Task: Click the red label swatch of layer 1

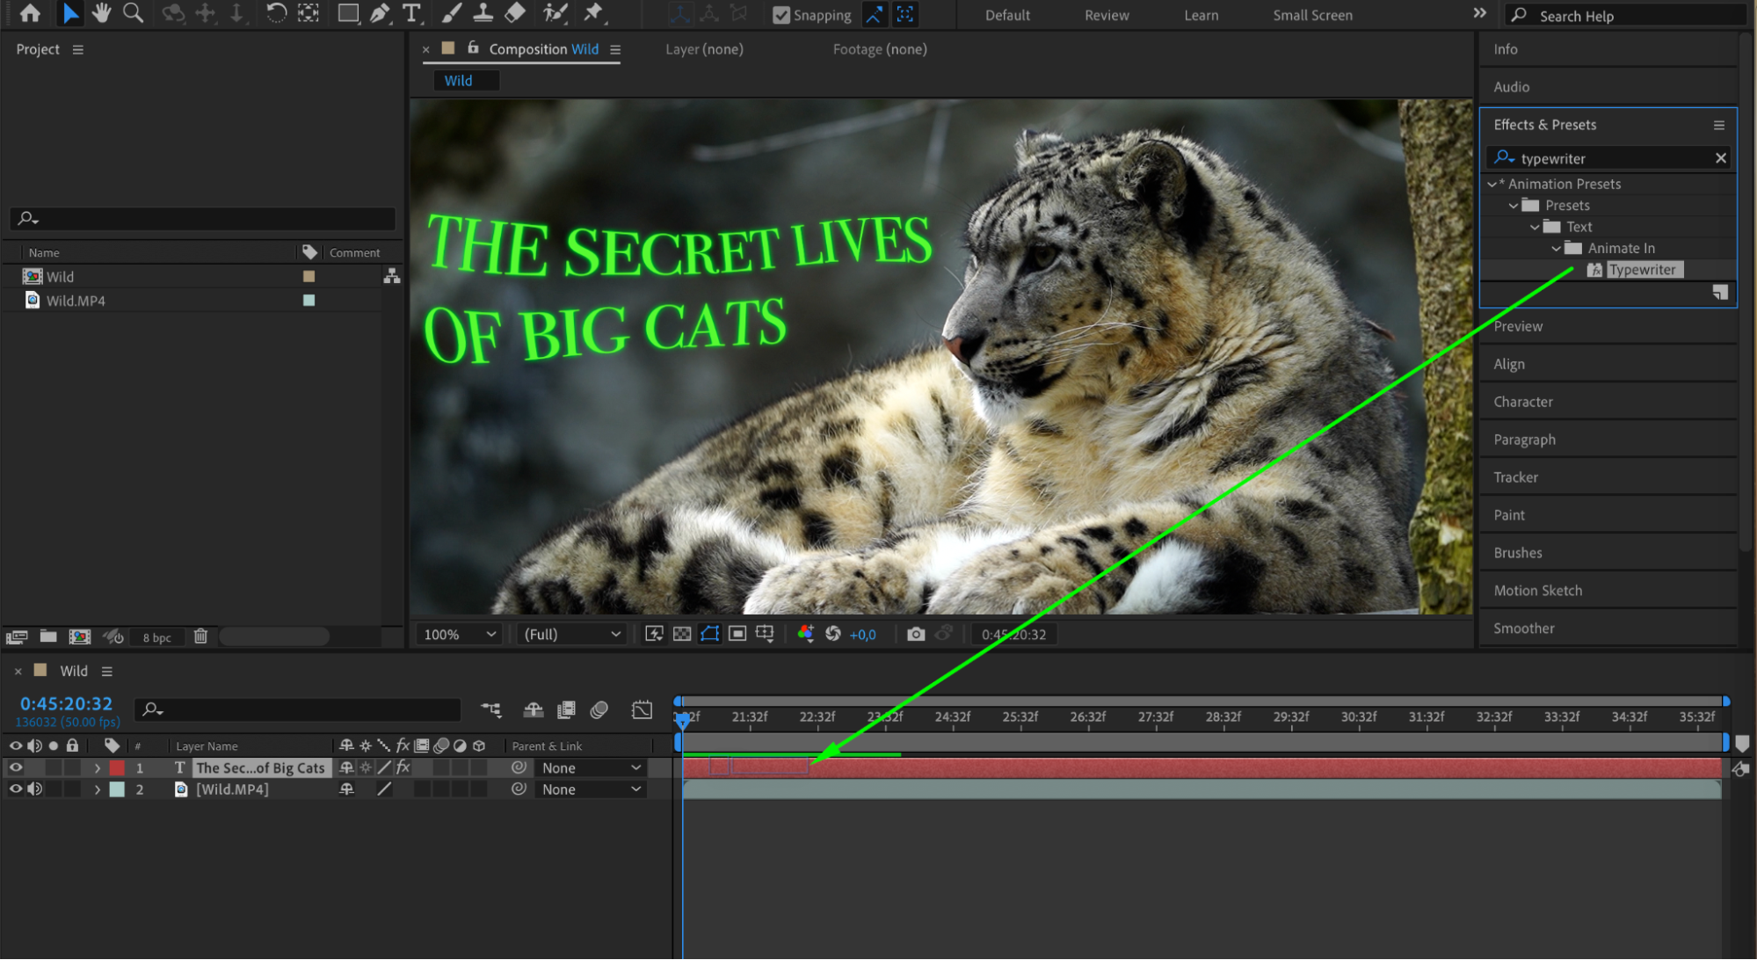Action: (x=117, y=767)
